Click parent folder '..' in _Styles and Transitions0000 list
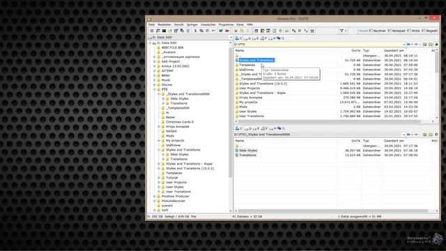Viewport: 446px width, 251px height. tap(239, 146)
